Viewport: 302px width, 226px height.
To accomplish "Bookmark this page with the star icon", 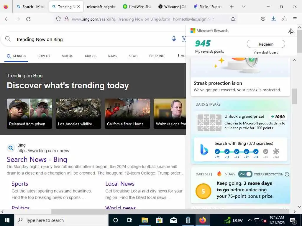I will coord(233,19).
